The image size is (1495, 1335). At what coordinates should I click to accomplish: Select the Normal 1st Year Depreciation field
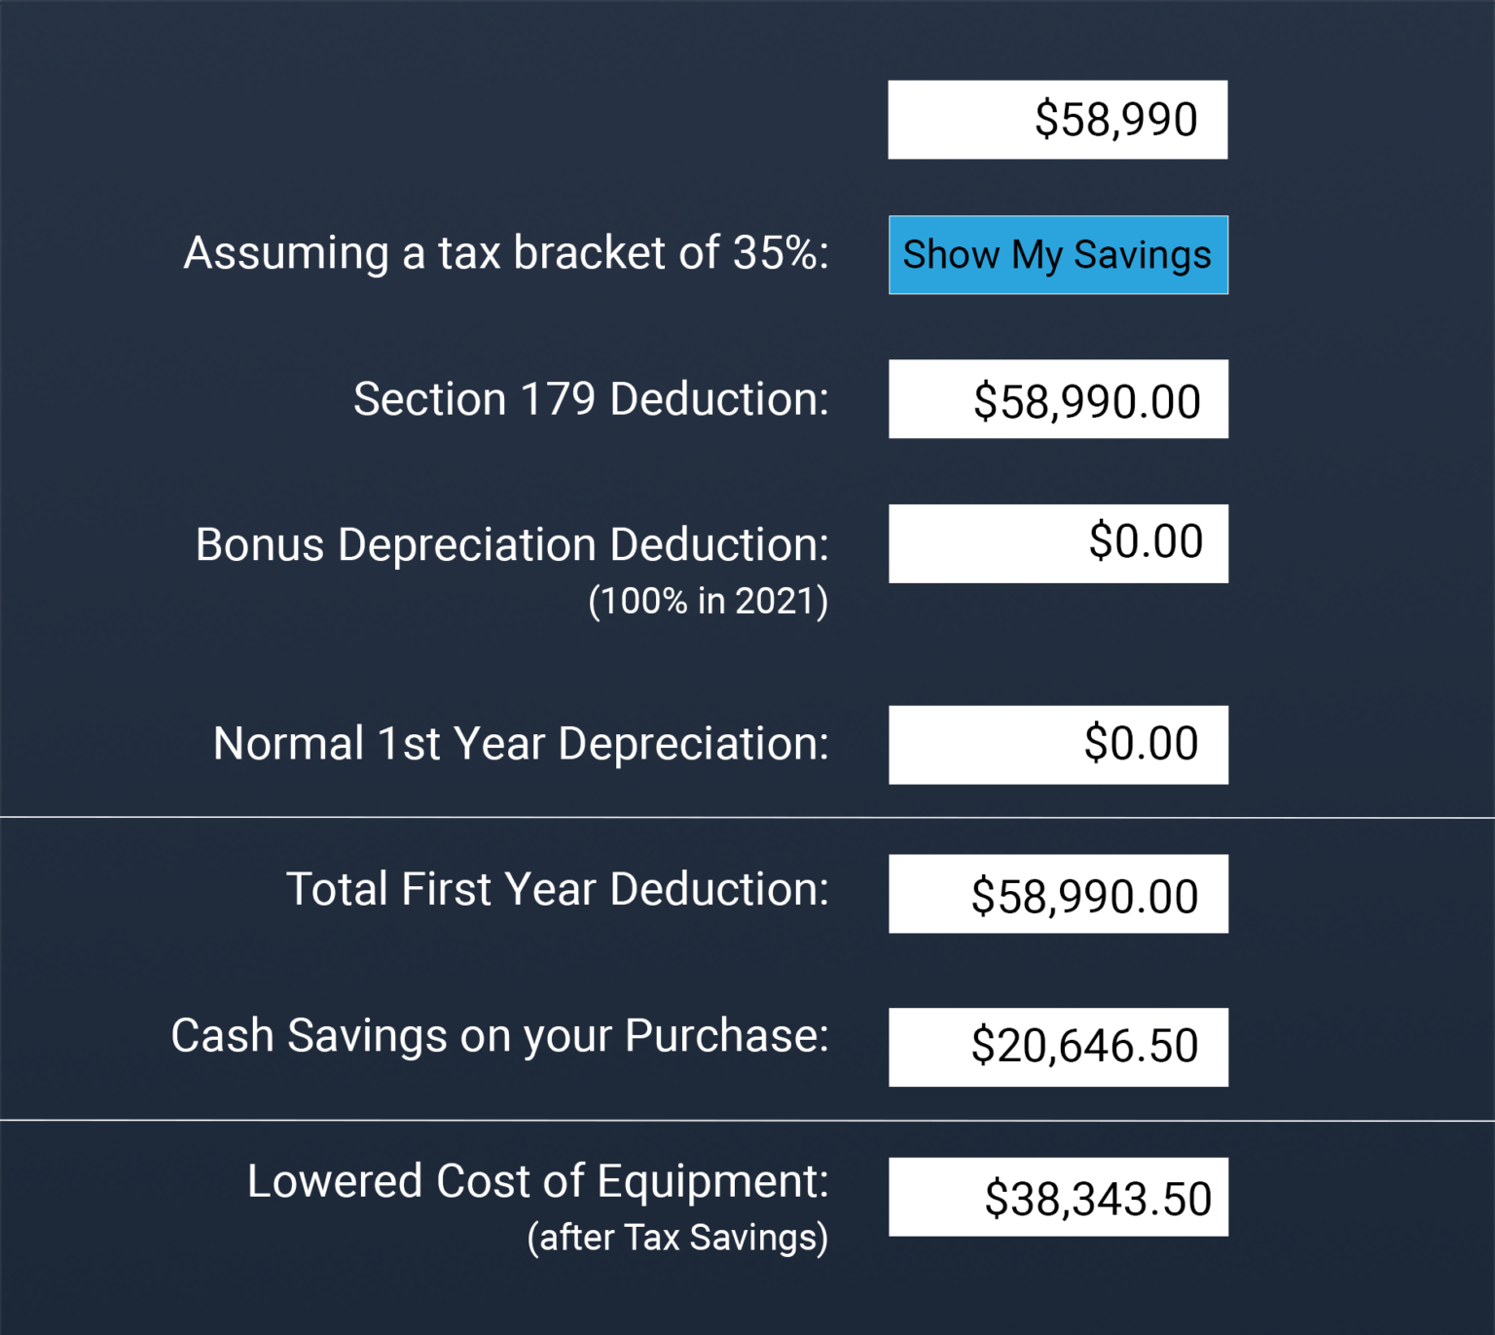pos(1058,744)
